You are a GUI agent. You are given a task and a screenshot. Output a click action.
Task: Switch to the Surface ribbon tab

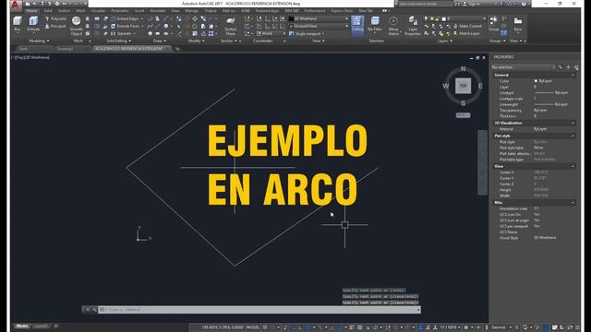coord(64,11)
